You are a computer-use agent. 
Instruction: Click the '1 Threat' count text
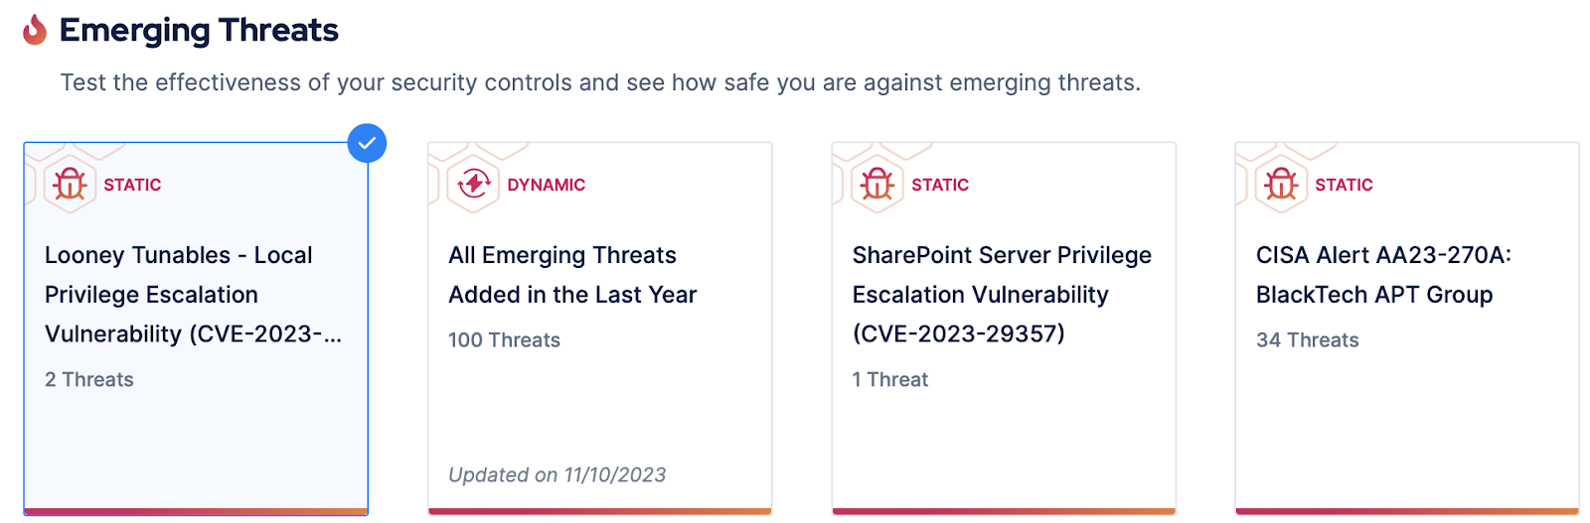(x=890, y=379)
